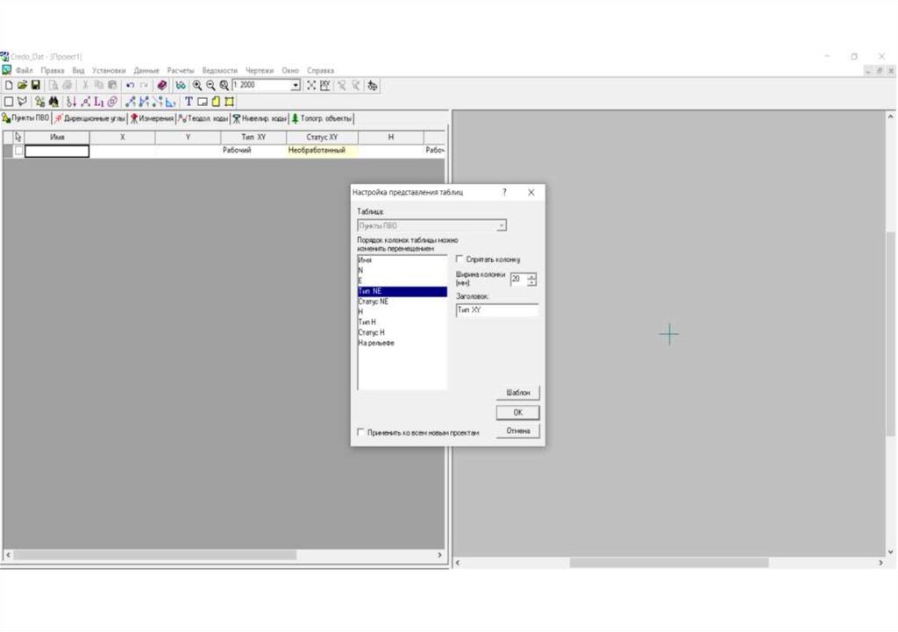This screenshot has height=632, width=898.
Task: Open the Файл menu
Action: tap(24, 70)
